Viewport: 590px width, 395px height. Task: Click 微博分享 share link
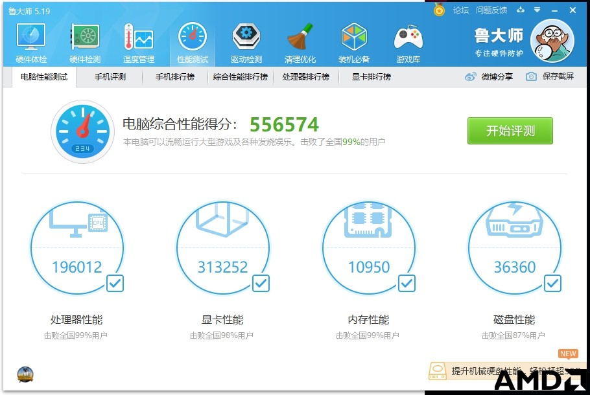tap(497, 76)
